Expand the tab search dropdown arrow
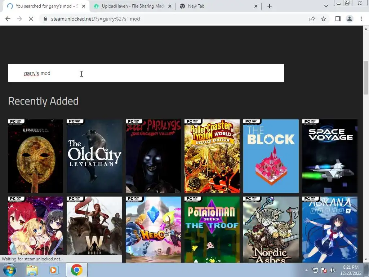 click(x=326, y=6)
